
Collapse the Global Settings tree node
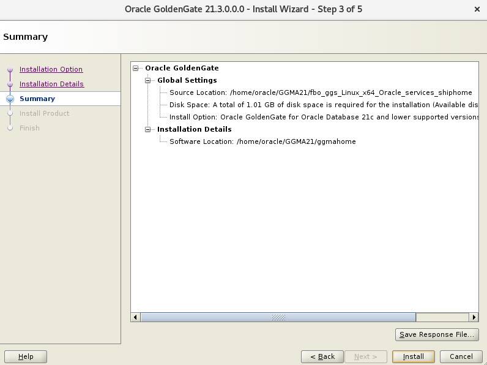click(148, 80)
